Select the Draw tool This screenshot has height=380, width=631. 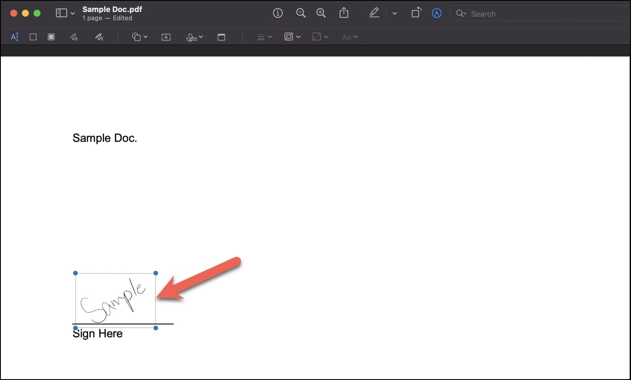point(99,37)
